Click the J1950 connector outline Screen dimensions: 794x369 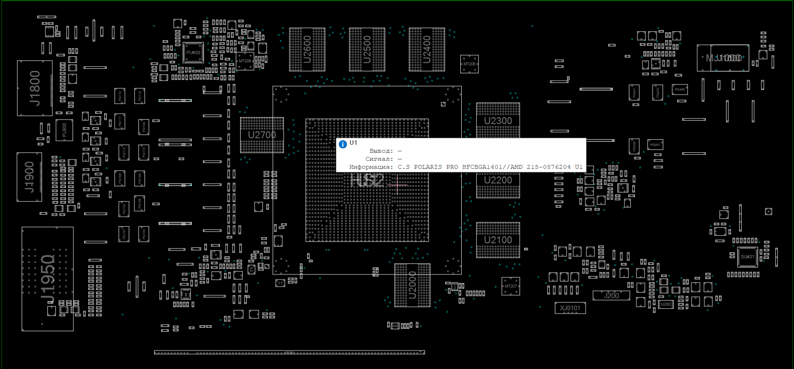47,279
